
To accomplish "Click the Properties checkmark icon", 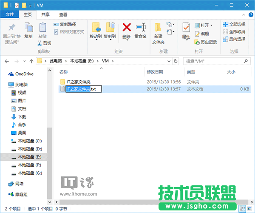I will (186, 27).
